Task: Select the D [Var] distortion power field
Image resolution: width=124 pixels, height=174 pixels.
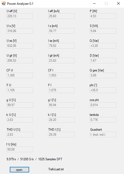Action: (103, 61)
